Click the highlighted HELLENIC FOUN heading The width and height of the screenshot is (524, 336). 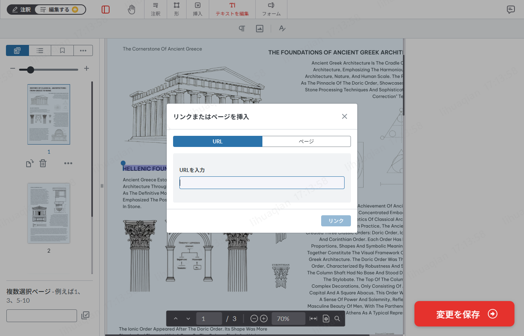pyautogui.click(x=144, y=168)
